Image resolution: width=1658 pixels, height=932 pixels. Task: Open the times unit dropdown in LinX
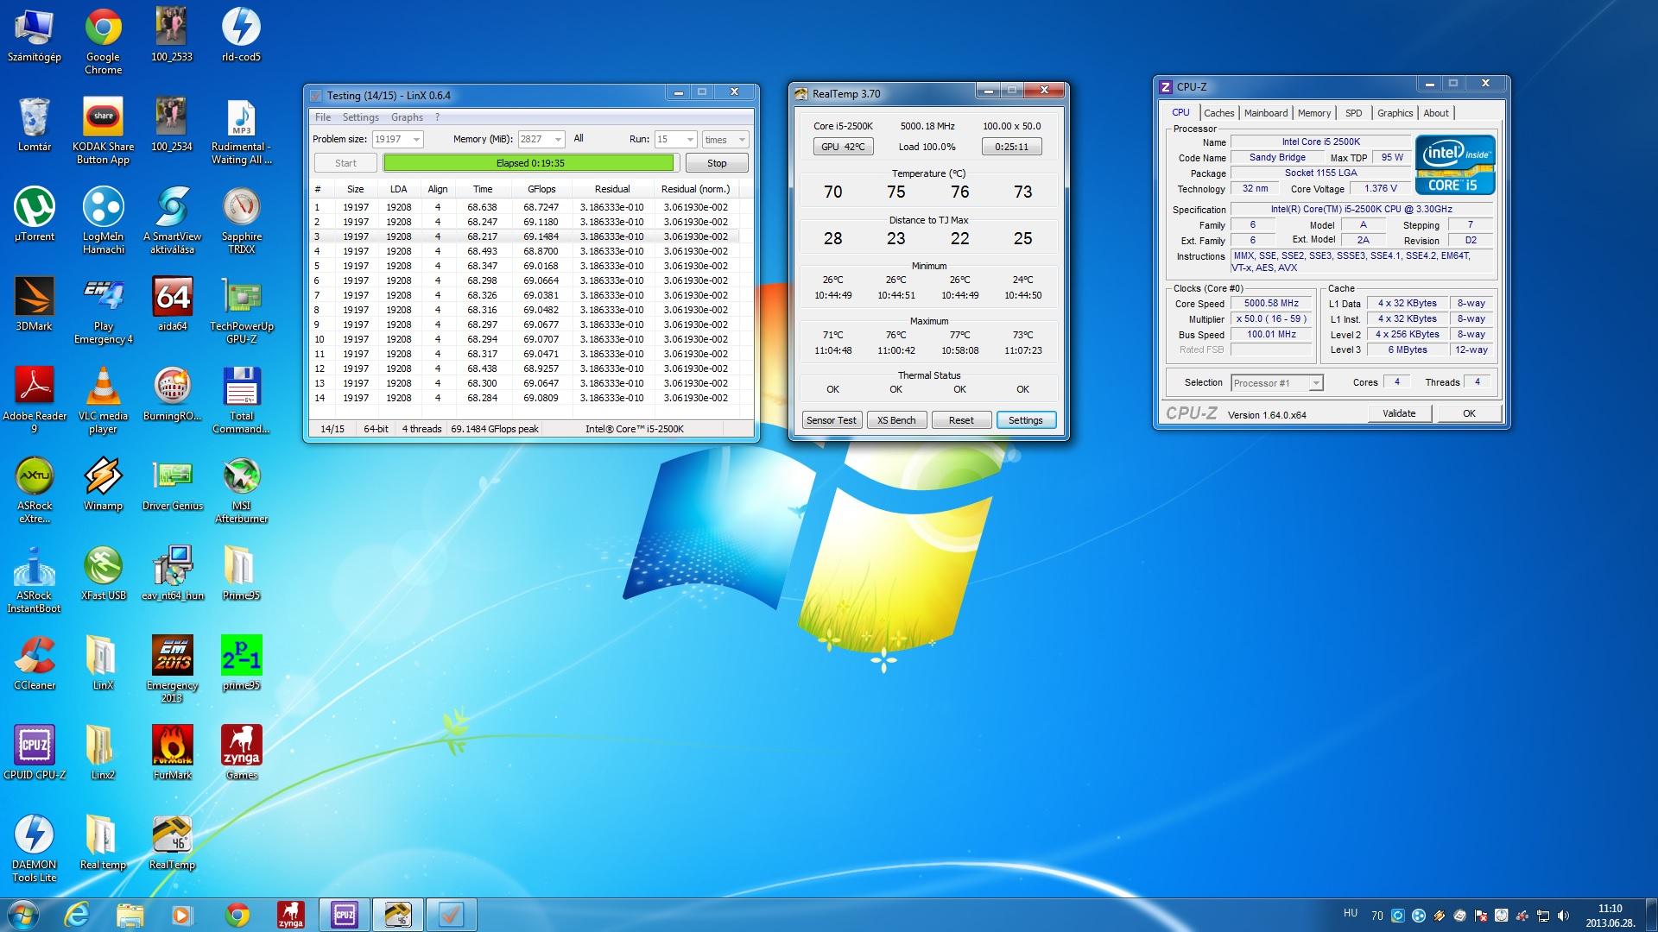741,140
